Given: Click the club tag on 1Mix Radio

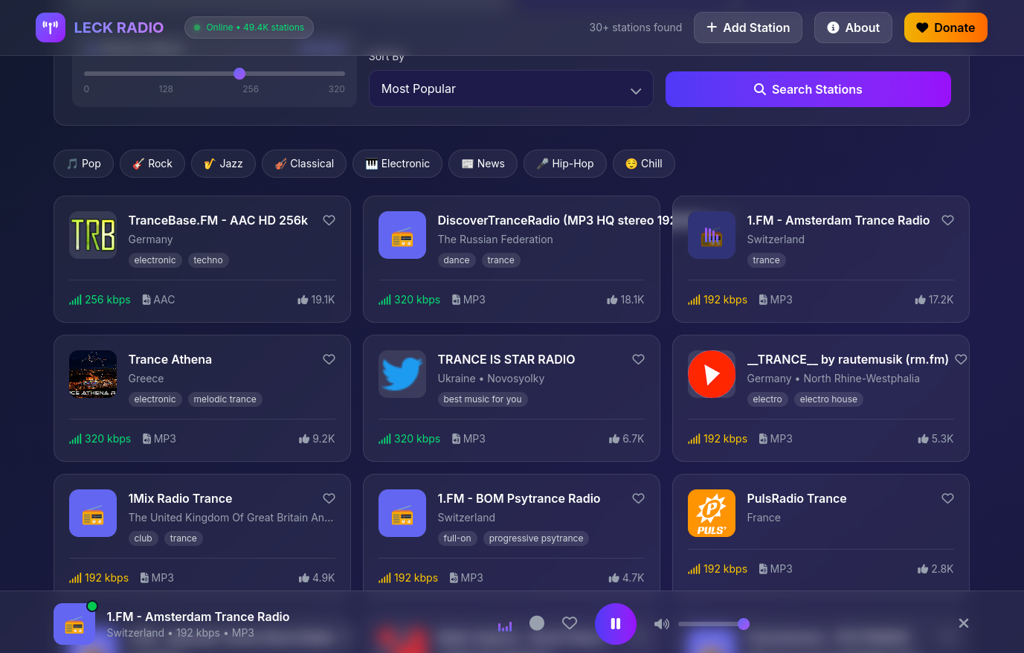Looking at the screenshot, I should 143,538.
